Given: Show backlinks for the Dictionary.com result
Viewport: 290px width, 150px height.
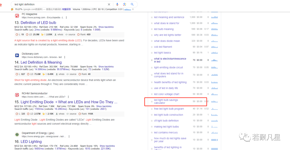Looking at the screenshot, I should click(106, 67).
